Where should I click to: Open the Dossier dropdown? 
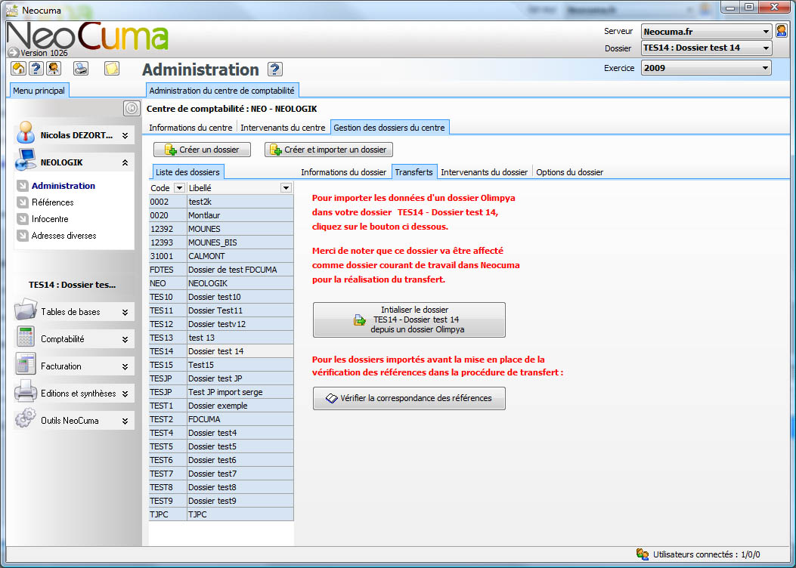click(x=766, y=48)
